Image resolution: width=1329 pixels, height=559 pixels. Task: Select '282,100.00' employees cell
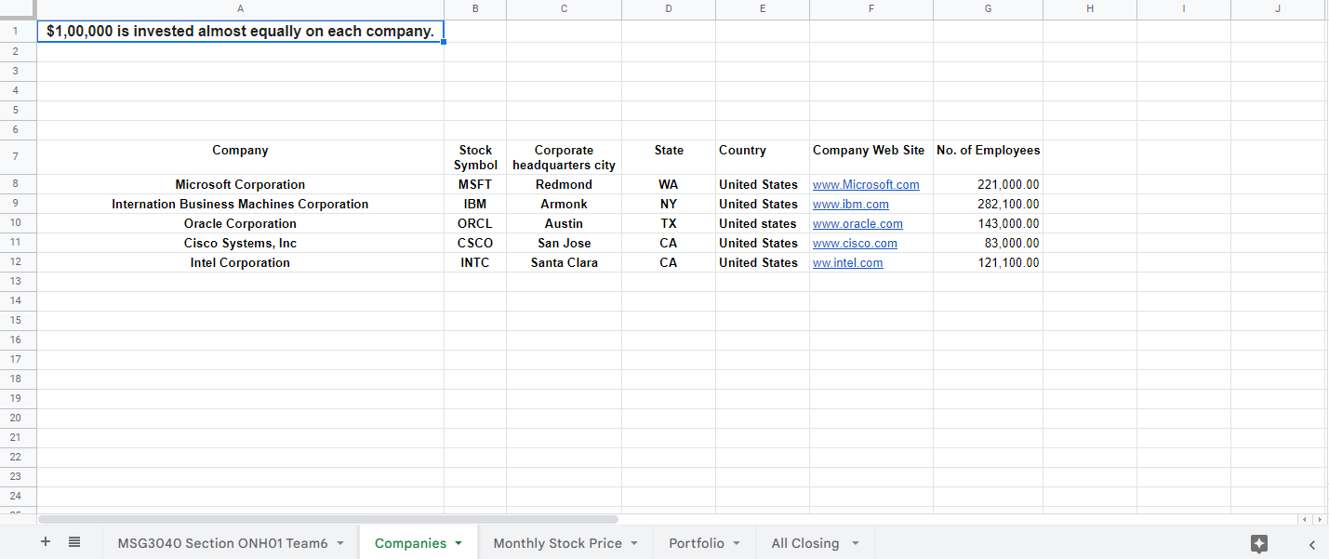[988, 204]
